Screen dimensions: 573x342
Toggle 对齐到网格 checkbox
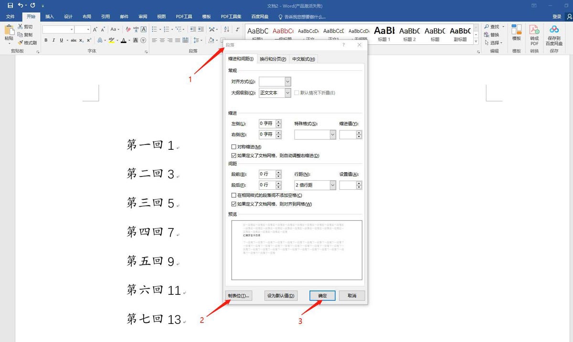[234, 204]
